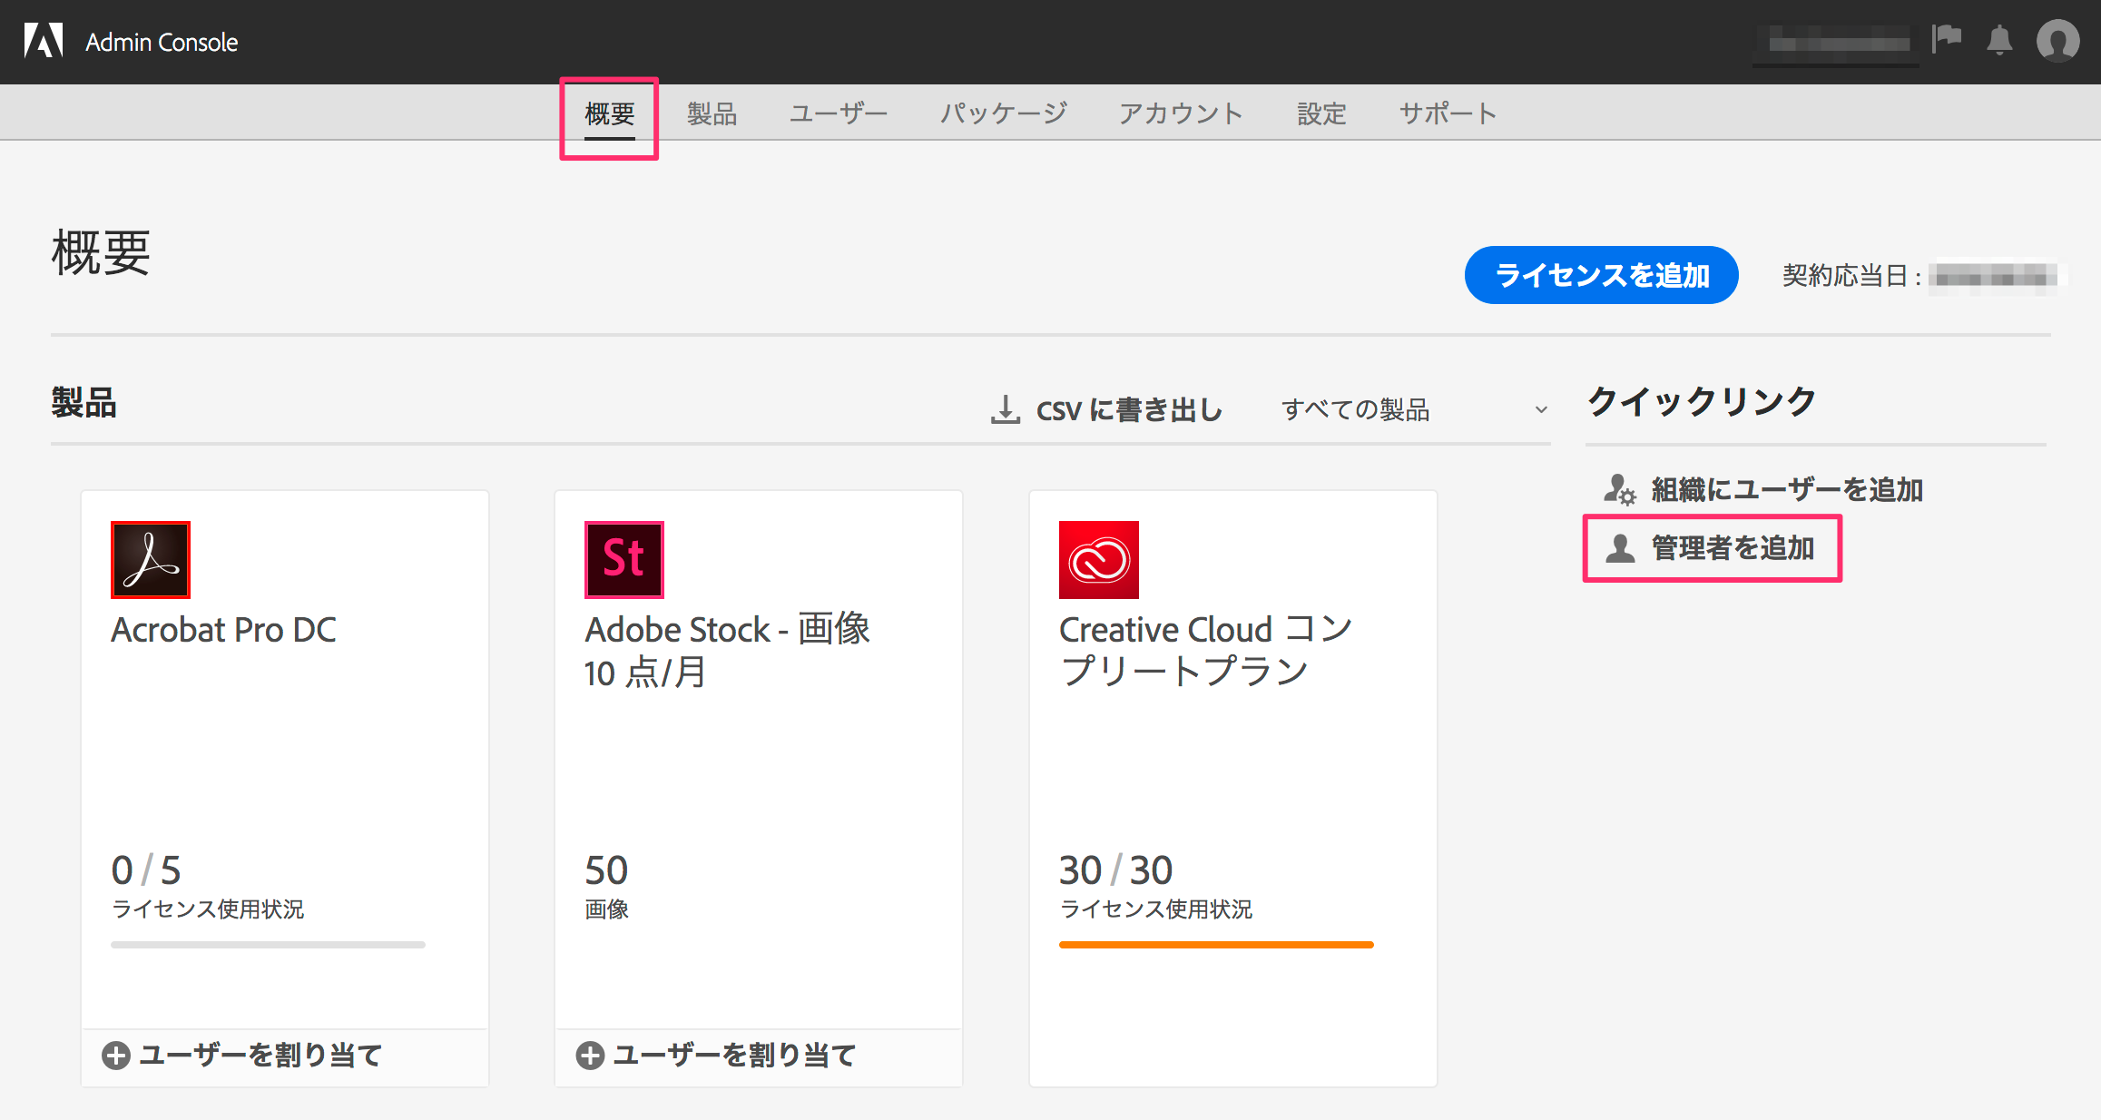Open the サポート tab
2101x1120 pixels.
click(1448, 114)
